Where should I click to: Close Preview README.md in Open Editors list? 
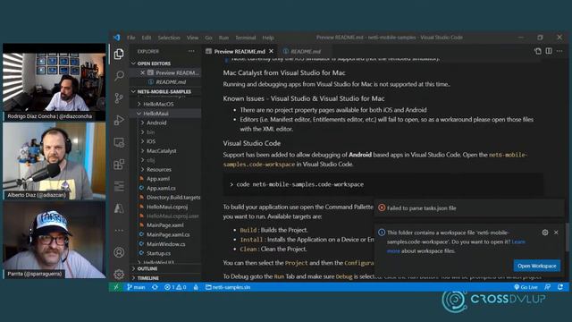(143, 72)
